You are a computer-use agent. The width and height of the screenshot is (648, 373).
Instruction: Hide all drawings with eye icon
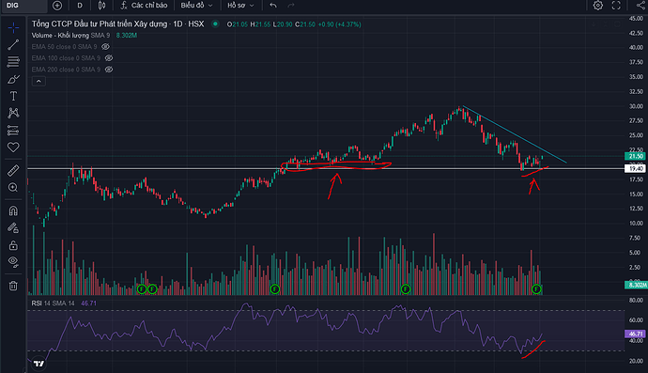pyautogui.click(x=13, y=262)
